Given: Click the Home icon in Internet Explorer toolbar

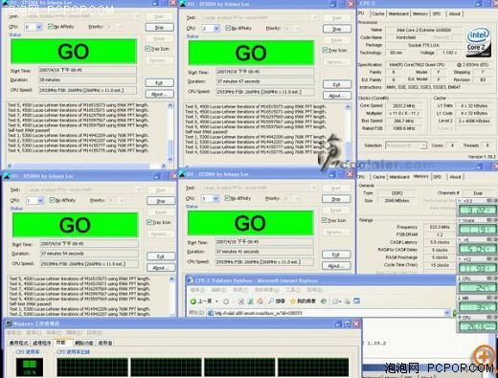Looking at the screenshot, I should (x=260, y=301).
